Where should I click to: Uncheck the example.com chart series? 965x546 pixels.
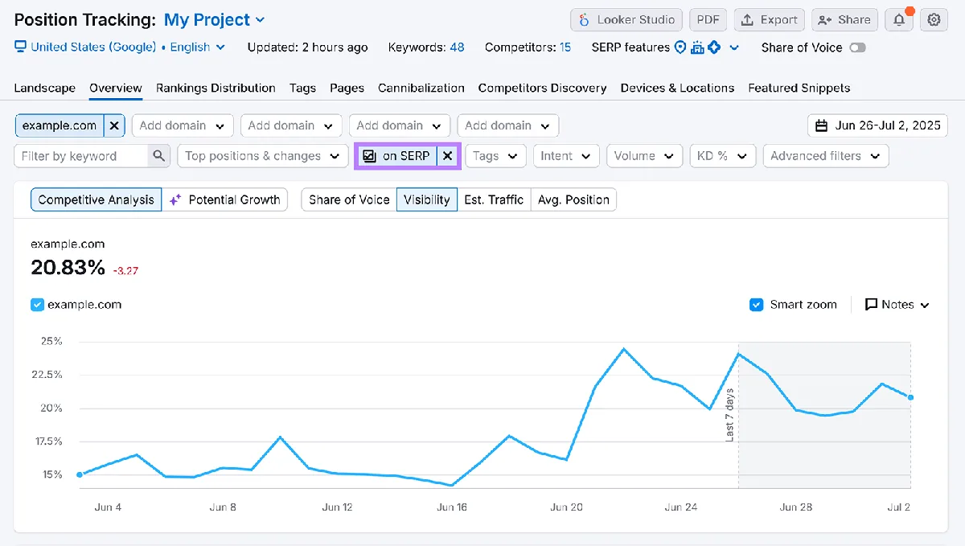tap(37, 305)
